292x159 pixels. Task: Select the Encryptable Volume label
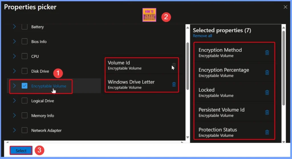[x=49, y=86]
